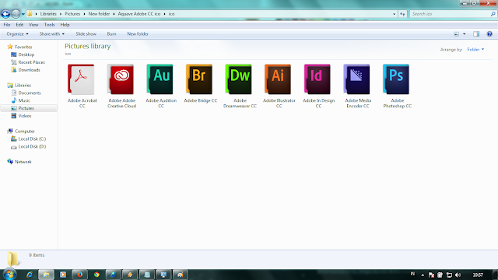The height and width of the screenshot is (280, 498).
Task: Open the Arrange by Folder dropdown
Action: pos(475,50)
